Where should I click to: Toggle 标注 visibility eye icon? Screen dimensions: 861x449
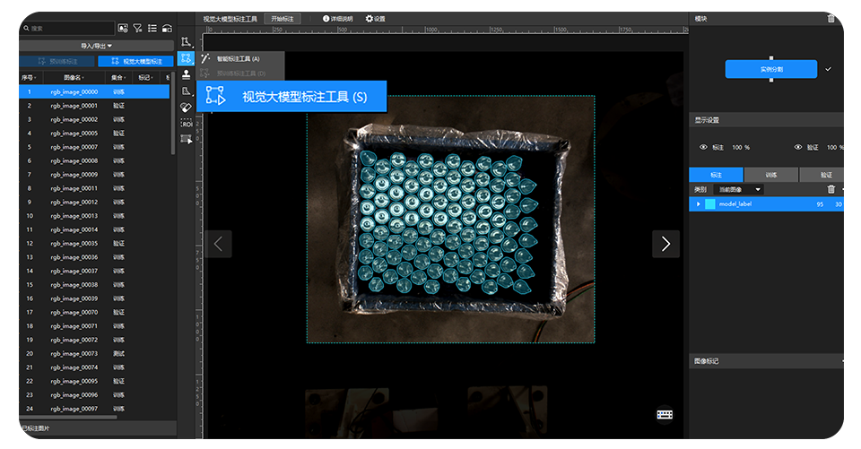pyautogui.click(x=703, y=147)
